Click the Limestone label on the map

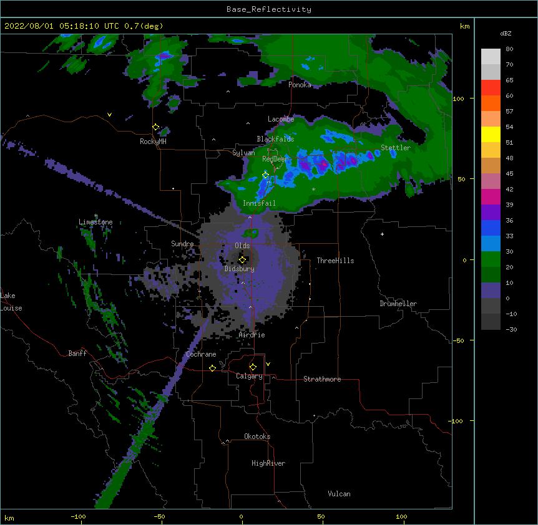pos(95,222)
